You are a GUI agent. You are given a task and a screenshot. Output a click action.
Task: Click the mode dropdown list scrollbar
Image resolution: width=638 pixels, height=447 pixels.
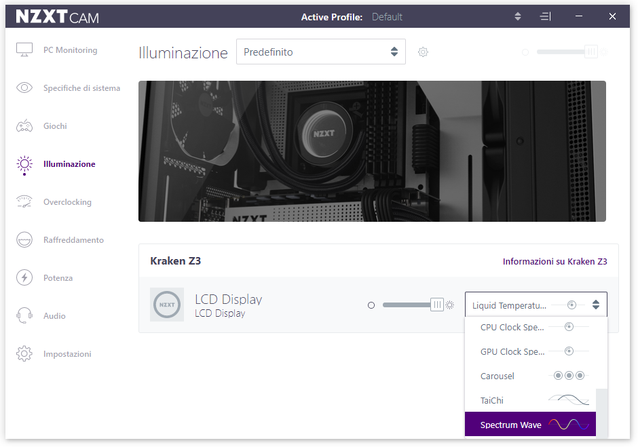pos(602,413)
